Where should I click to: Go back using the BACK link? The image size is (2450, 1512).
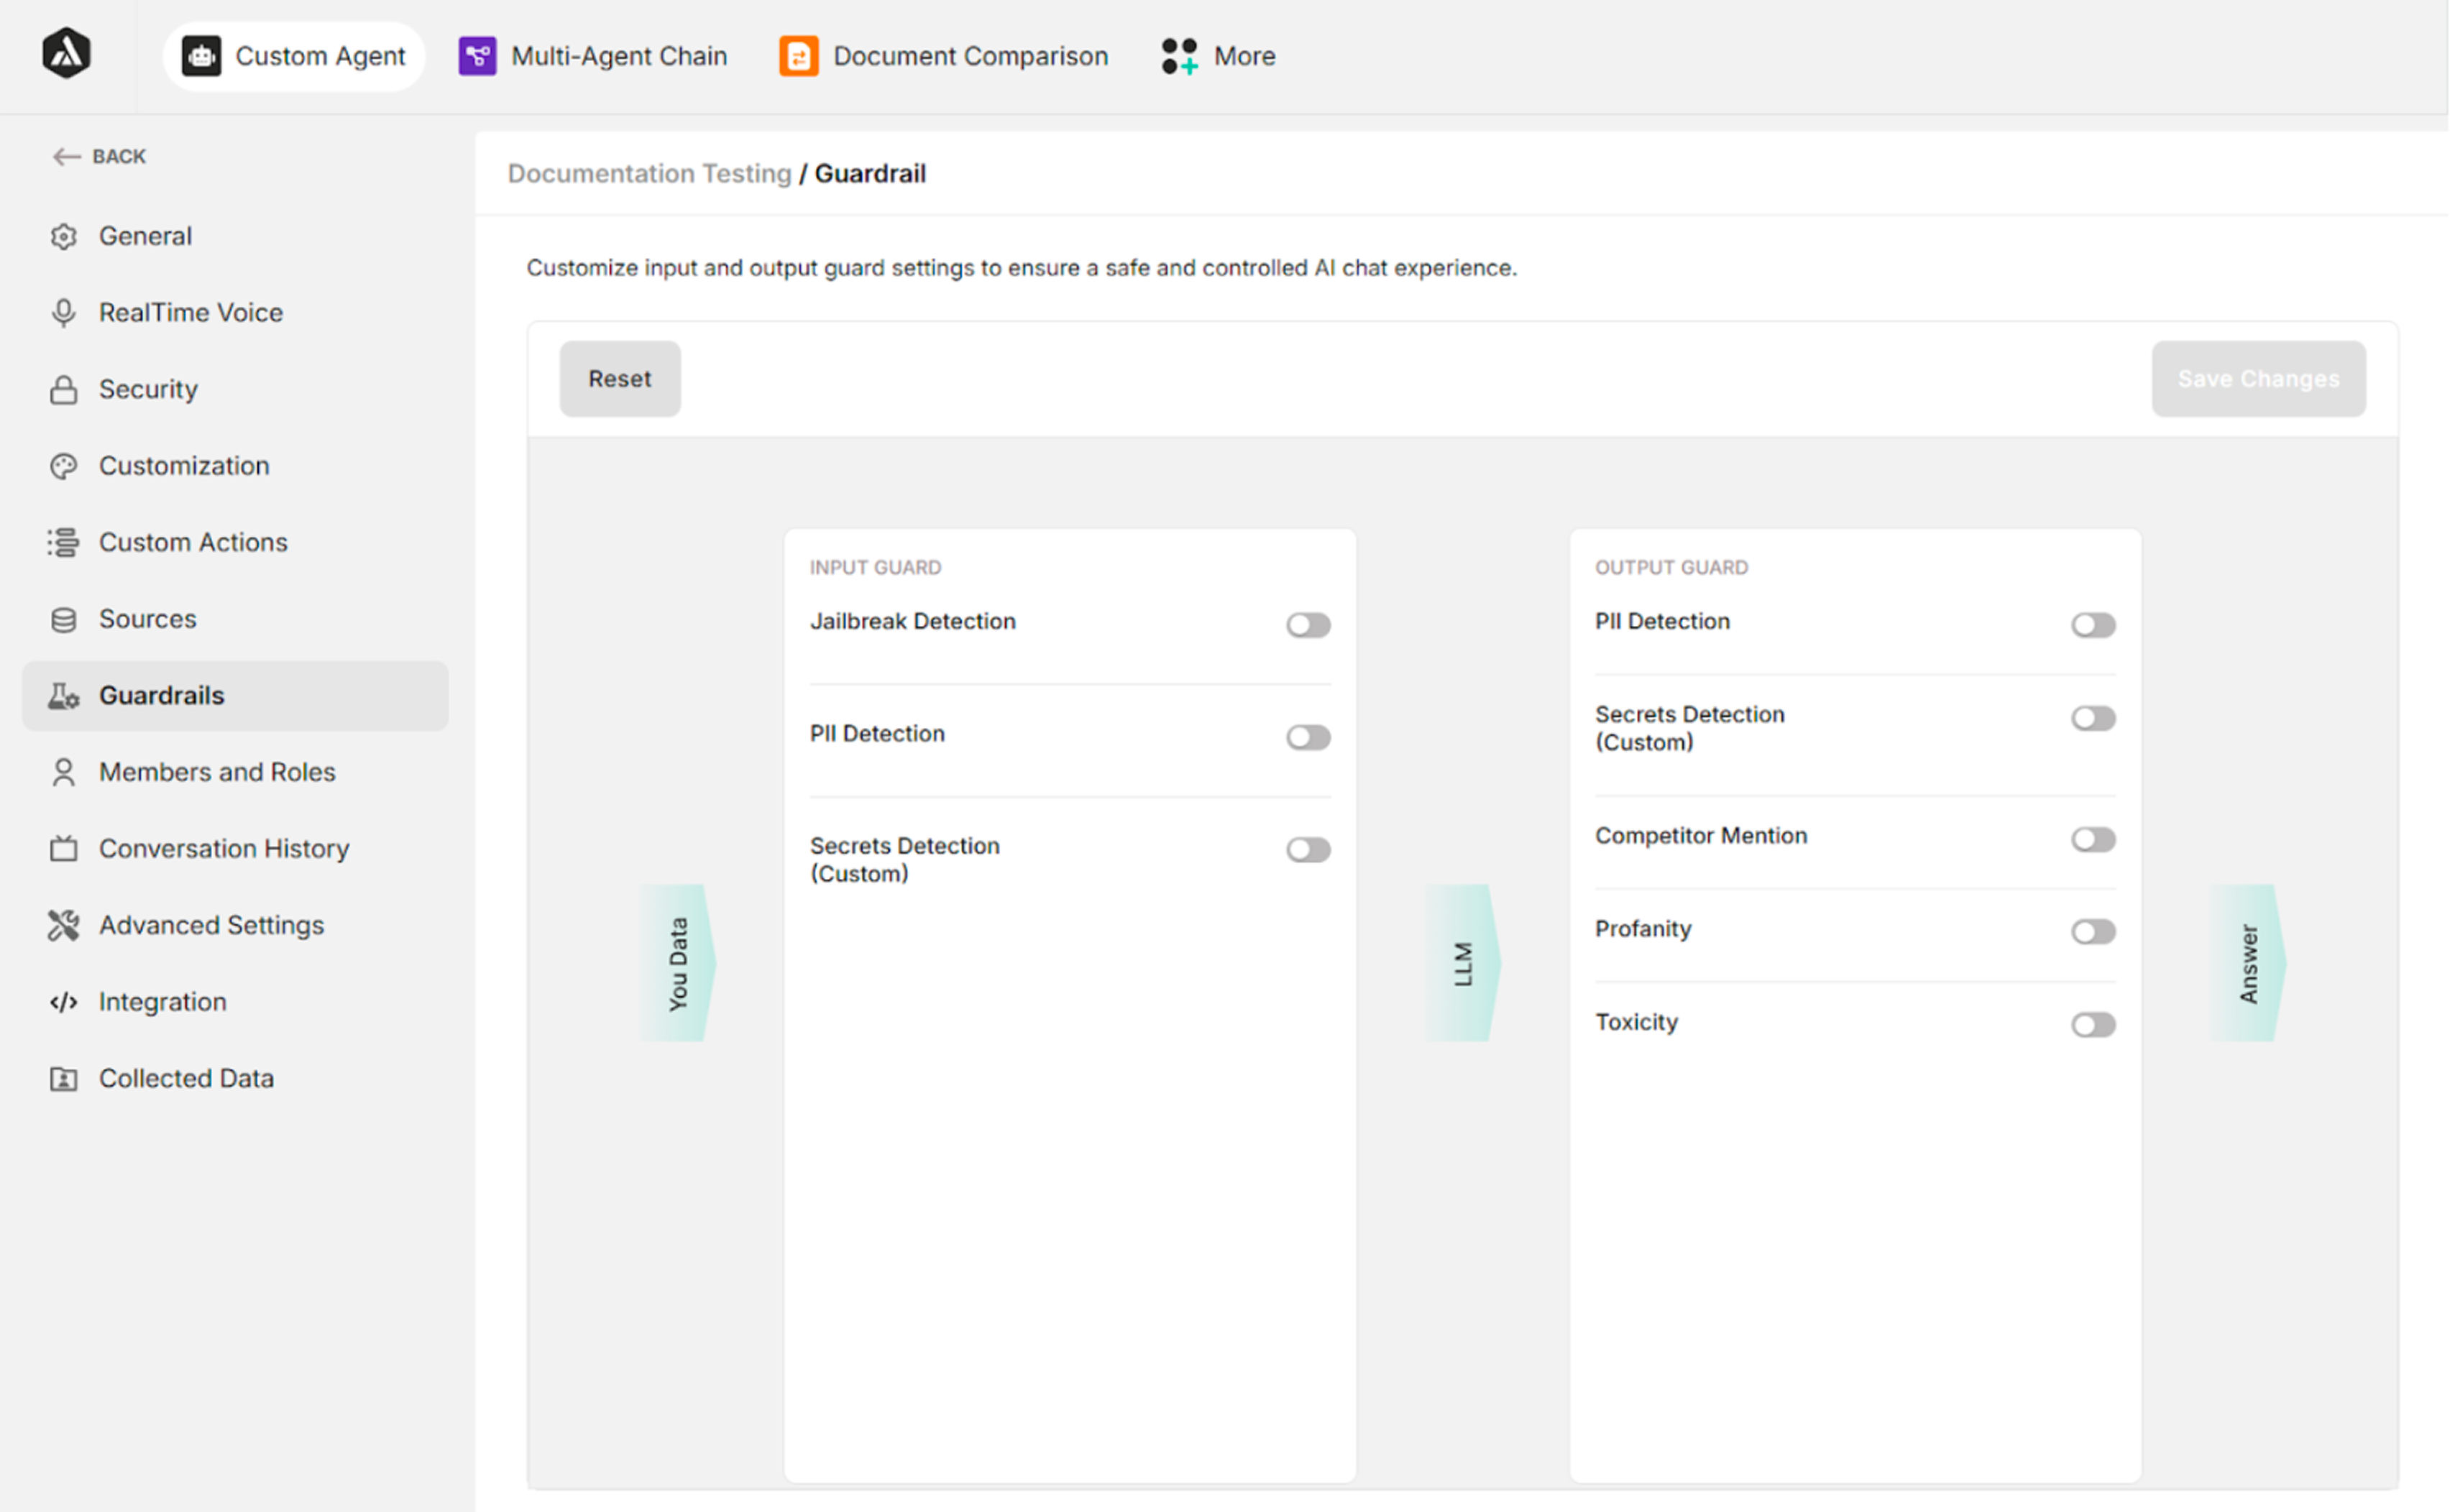(99, 156)
